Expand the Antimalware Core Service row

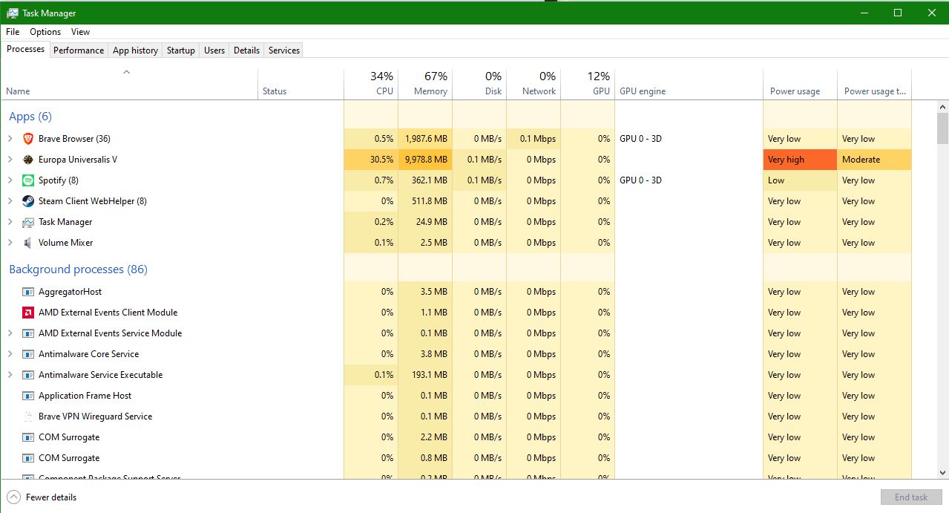tap(10, 354)
